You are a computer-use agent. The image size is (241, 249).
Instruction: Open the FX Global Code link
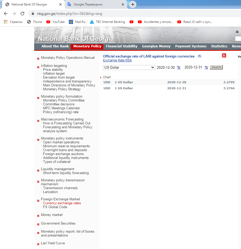[x=55, y=207]
